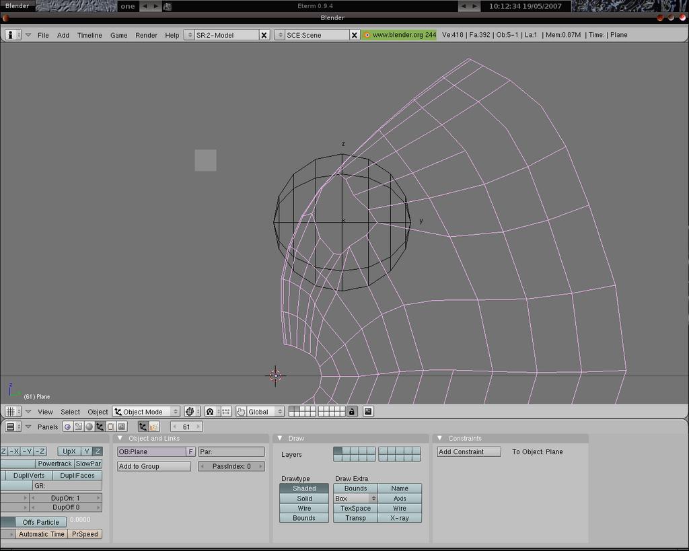Click the right arrow next to desktop 'one'
The width and height of the screenshot is (689, 551).
155,6
